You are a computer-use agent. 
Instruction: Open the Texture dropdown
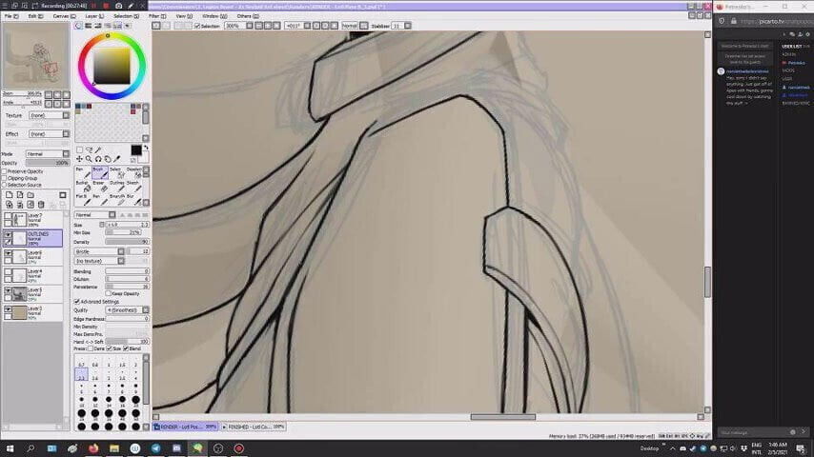click(49, 115)
